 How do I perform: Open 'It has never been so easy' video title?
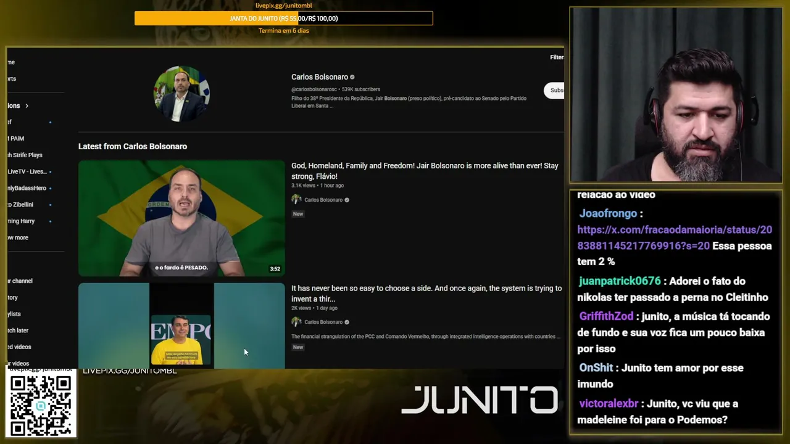[426, 293]
